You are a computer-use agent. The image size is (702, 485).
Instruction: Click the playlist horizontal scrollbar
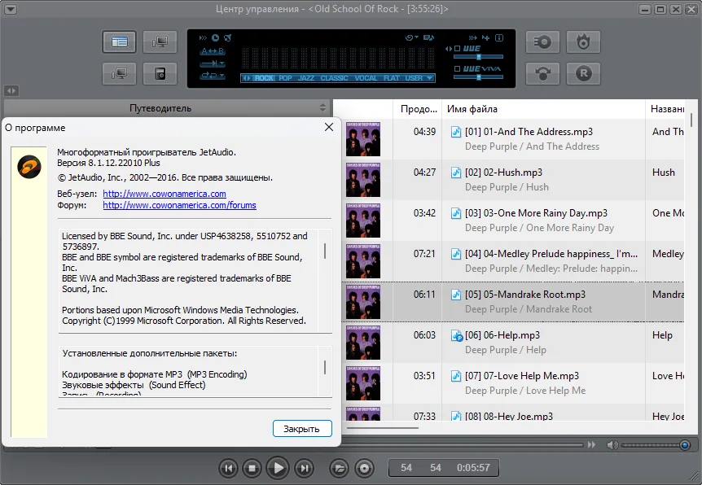pos(383,428)
